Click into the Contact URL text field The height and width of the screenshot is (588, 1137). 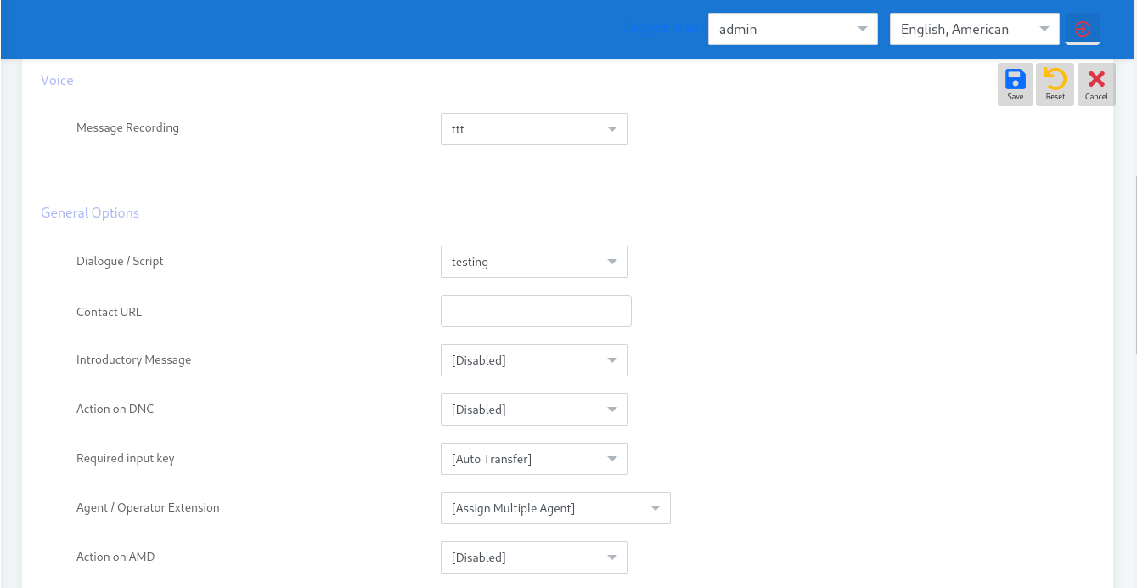click(536, 311)
